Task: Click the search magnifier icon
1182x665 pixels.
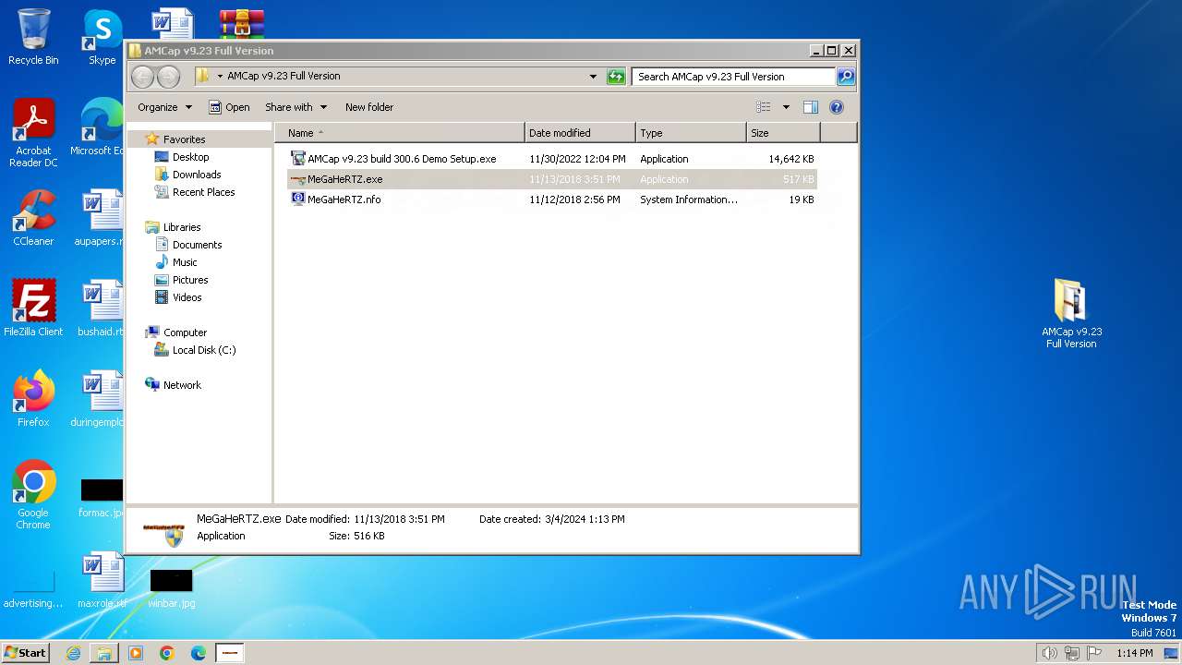Action: [845, 77]
